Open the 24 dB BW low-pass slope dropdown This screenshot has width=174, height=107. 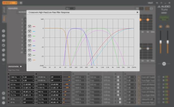coord(56,95)
